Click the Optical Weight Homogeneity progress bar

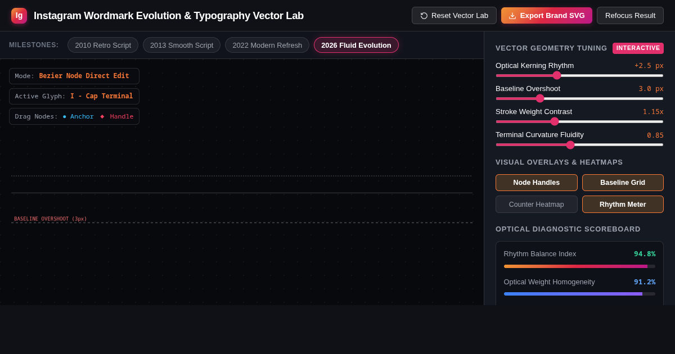[x=579, y=294]
